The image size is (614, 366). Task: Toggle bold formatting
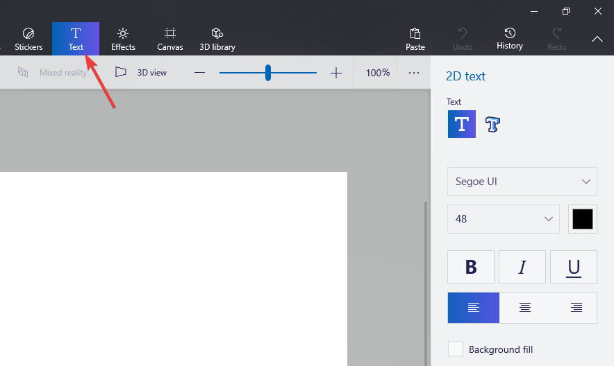pos(471,267)
